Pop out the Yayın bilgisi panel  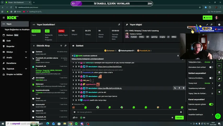pyautogui.click(x=211, y=25)
